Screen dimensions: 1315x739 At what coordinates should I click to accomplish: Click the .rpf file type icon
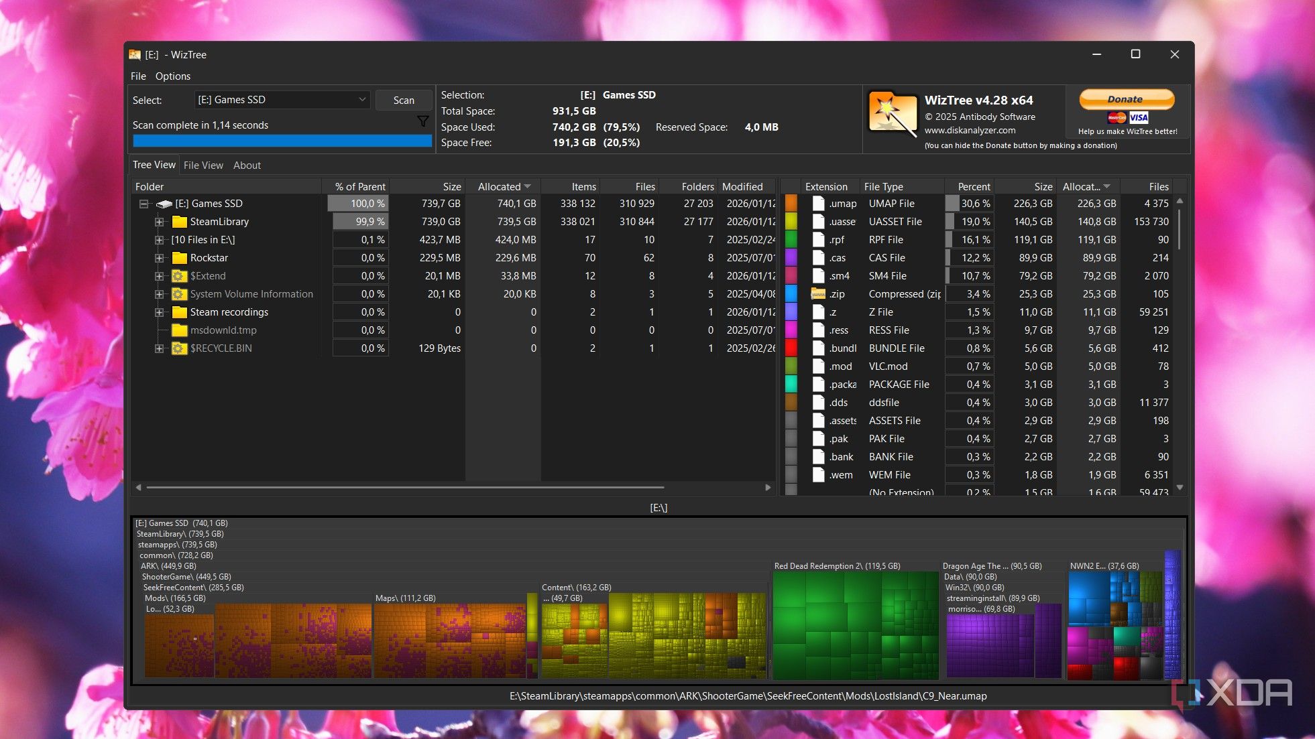818,240
